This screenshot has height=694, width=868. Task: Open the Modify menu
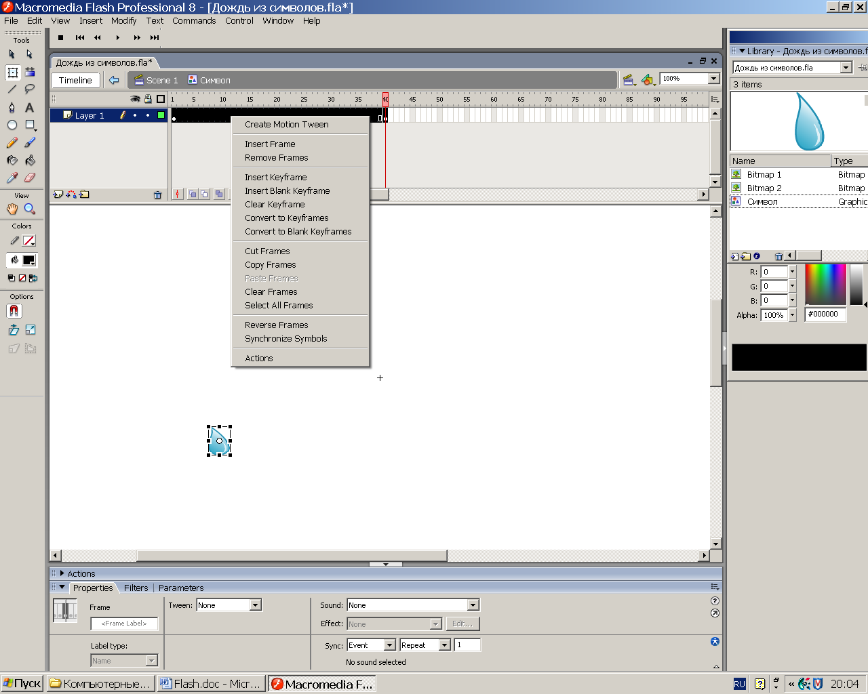(x=124, y=21)
